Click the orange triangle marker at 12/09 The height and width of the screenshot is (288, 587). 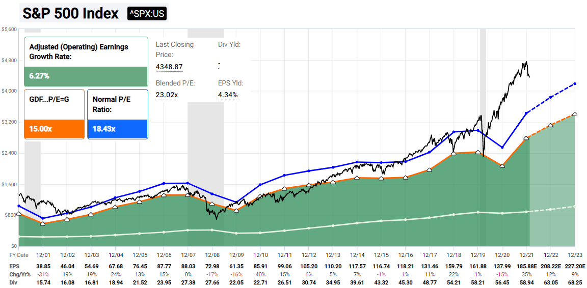tap(236, 211)
